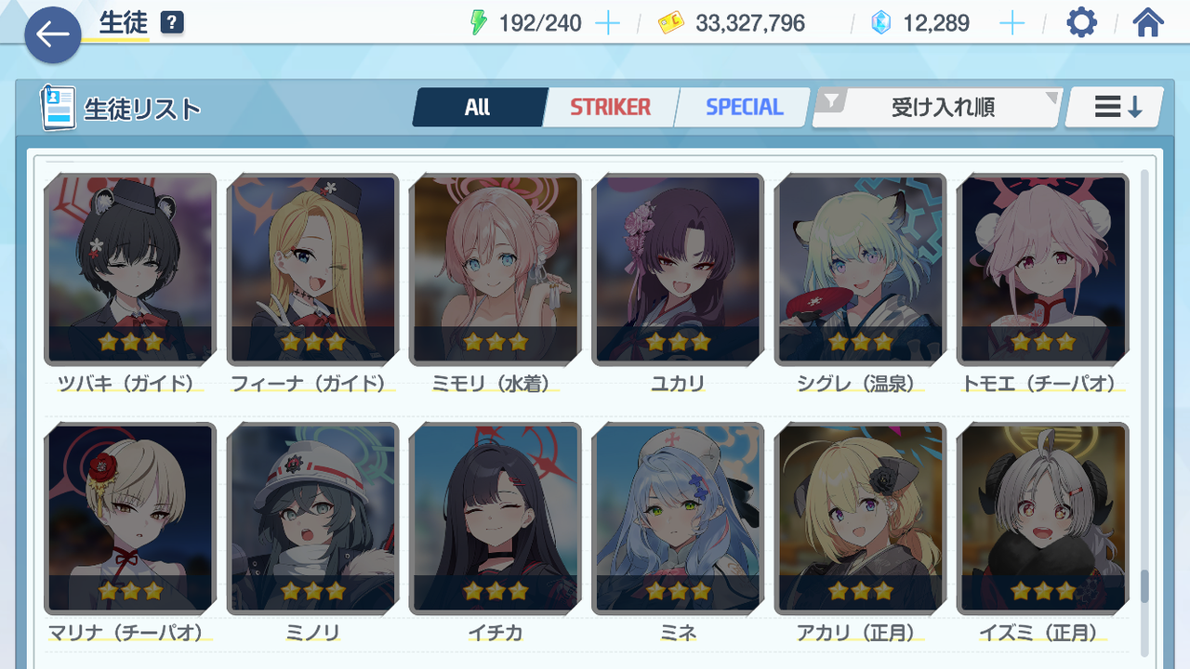Switch to the STRIKER tab
This screenshot has height=669, width=1190.
click(x=610, y=107)
